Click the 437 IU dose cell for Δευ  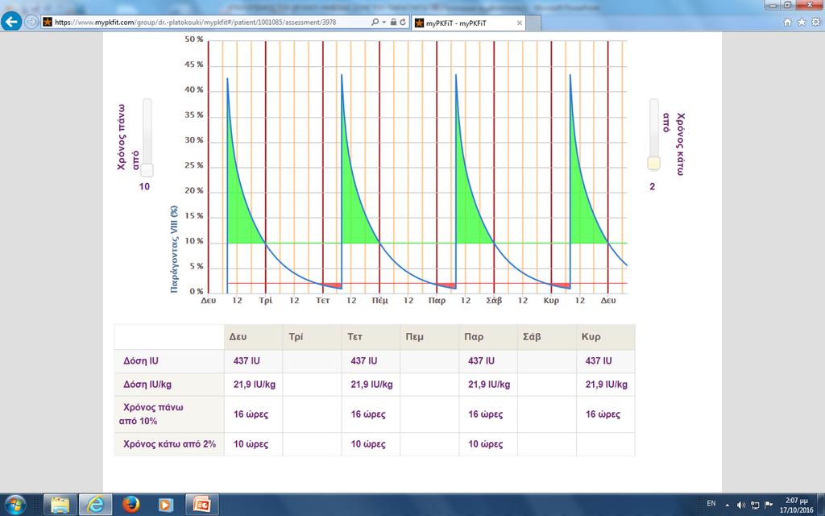(x=253, y=361)
